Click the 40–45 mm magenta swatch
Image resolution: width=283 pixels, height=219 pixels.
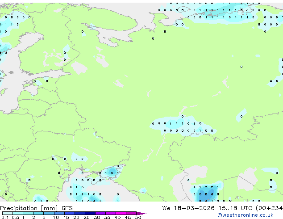121,213
